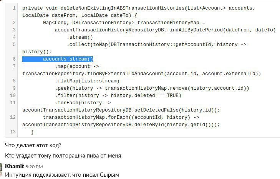The image size is (280, 179).
Task: Click the '.peek(history ->' code line
Action: pyautogui.click(x=152, y=88)
